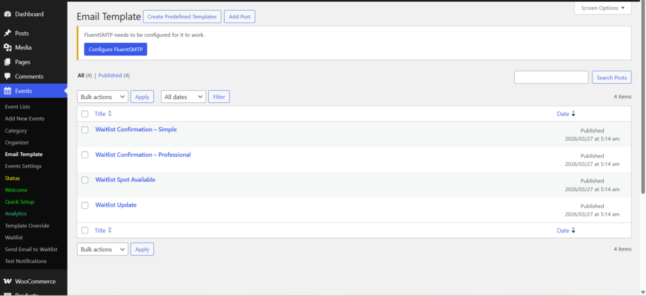Open the Waitlist Spot Available template
This screenshot has width=646, height=296.
126,180
